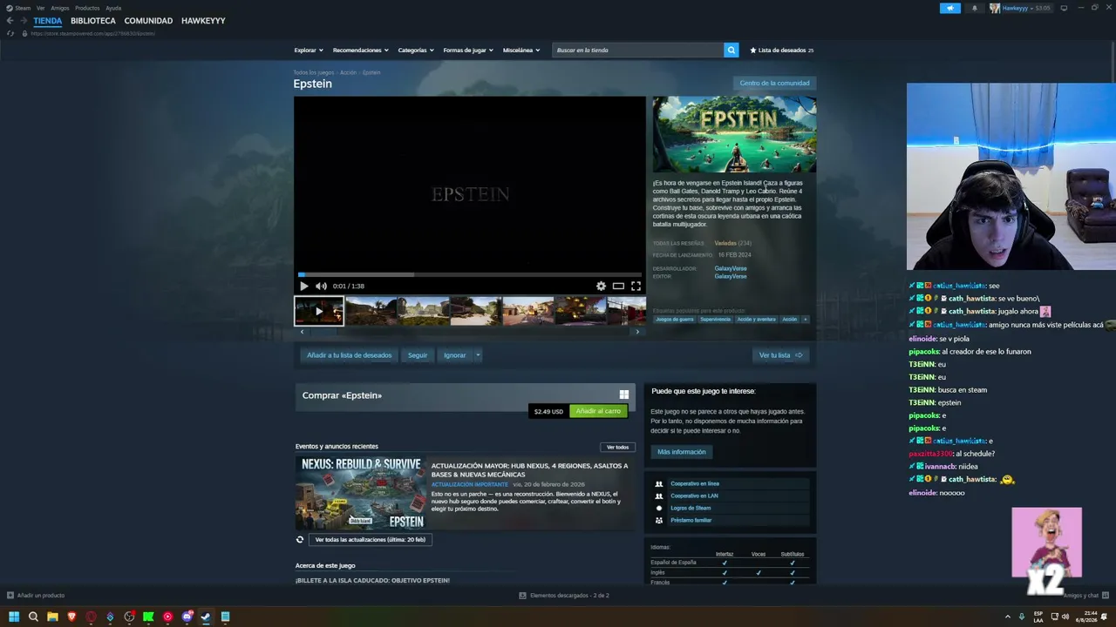
Task: Expand the Miscelánea menu
Action: (x=521, y=51)
